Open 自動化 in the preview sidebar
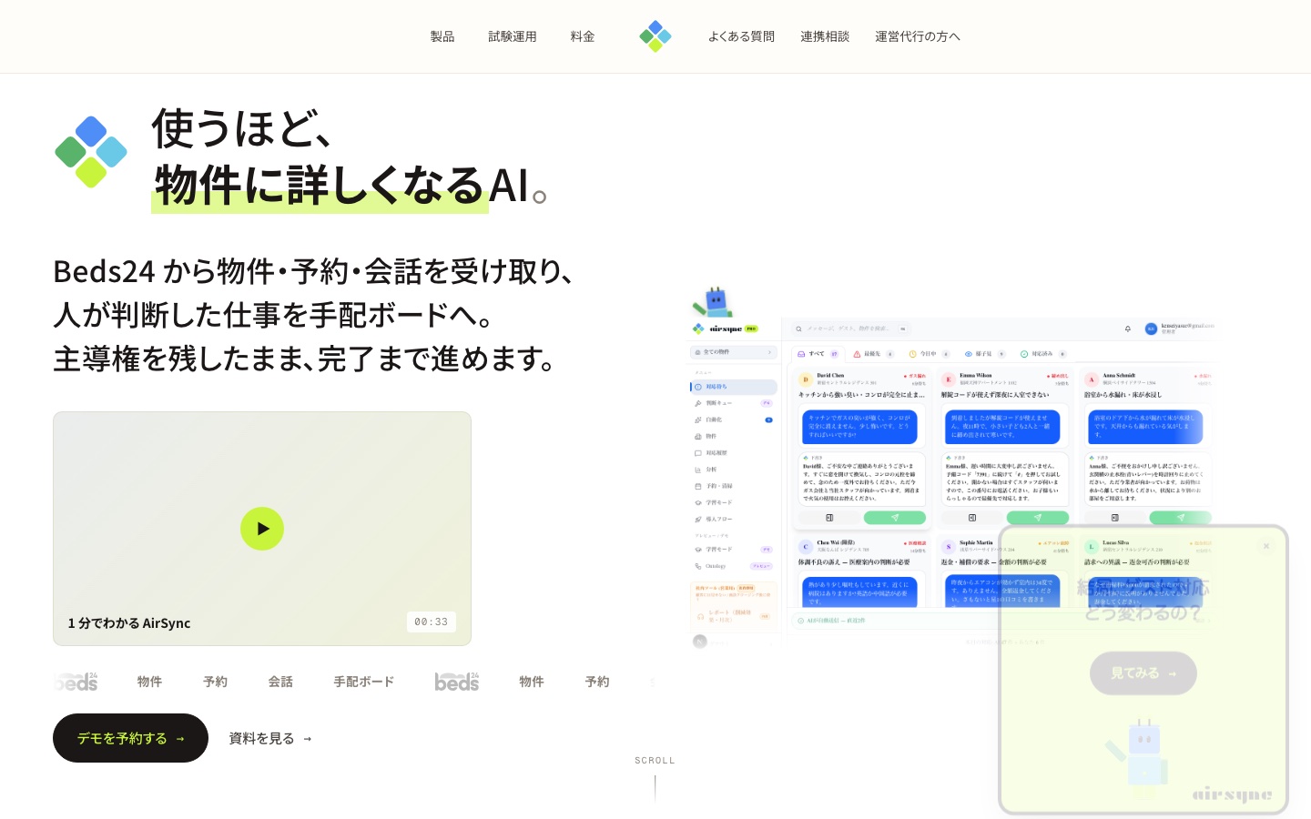1311x819 pixels. click(x=734, y=420)
